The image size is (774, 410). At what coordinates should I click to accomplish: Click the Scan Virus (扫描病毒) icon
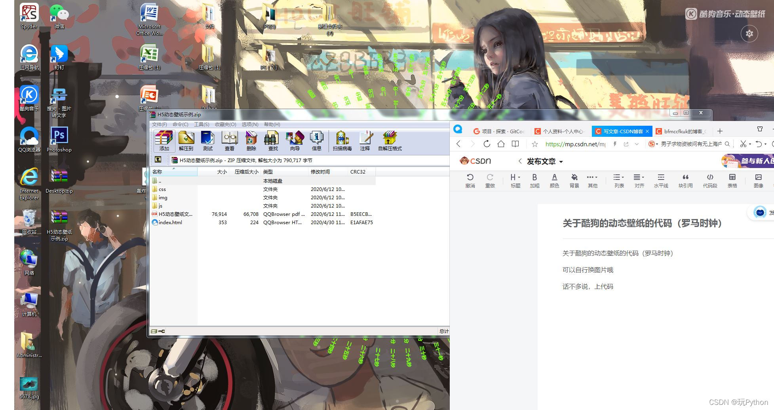(342, 141)
